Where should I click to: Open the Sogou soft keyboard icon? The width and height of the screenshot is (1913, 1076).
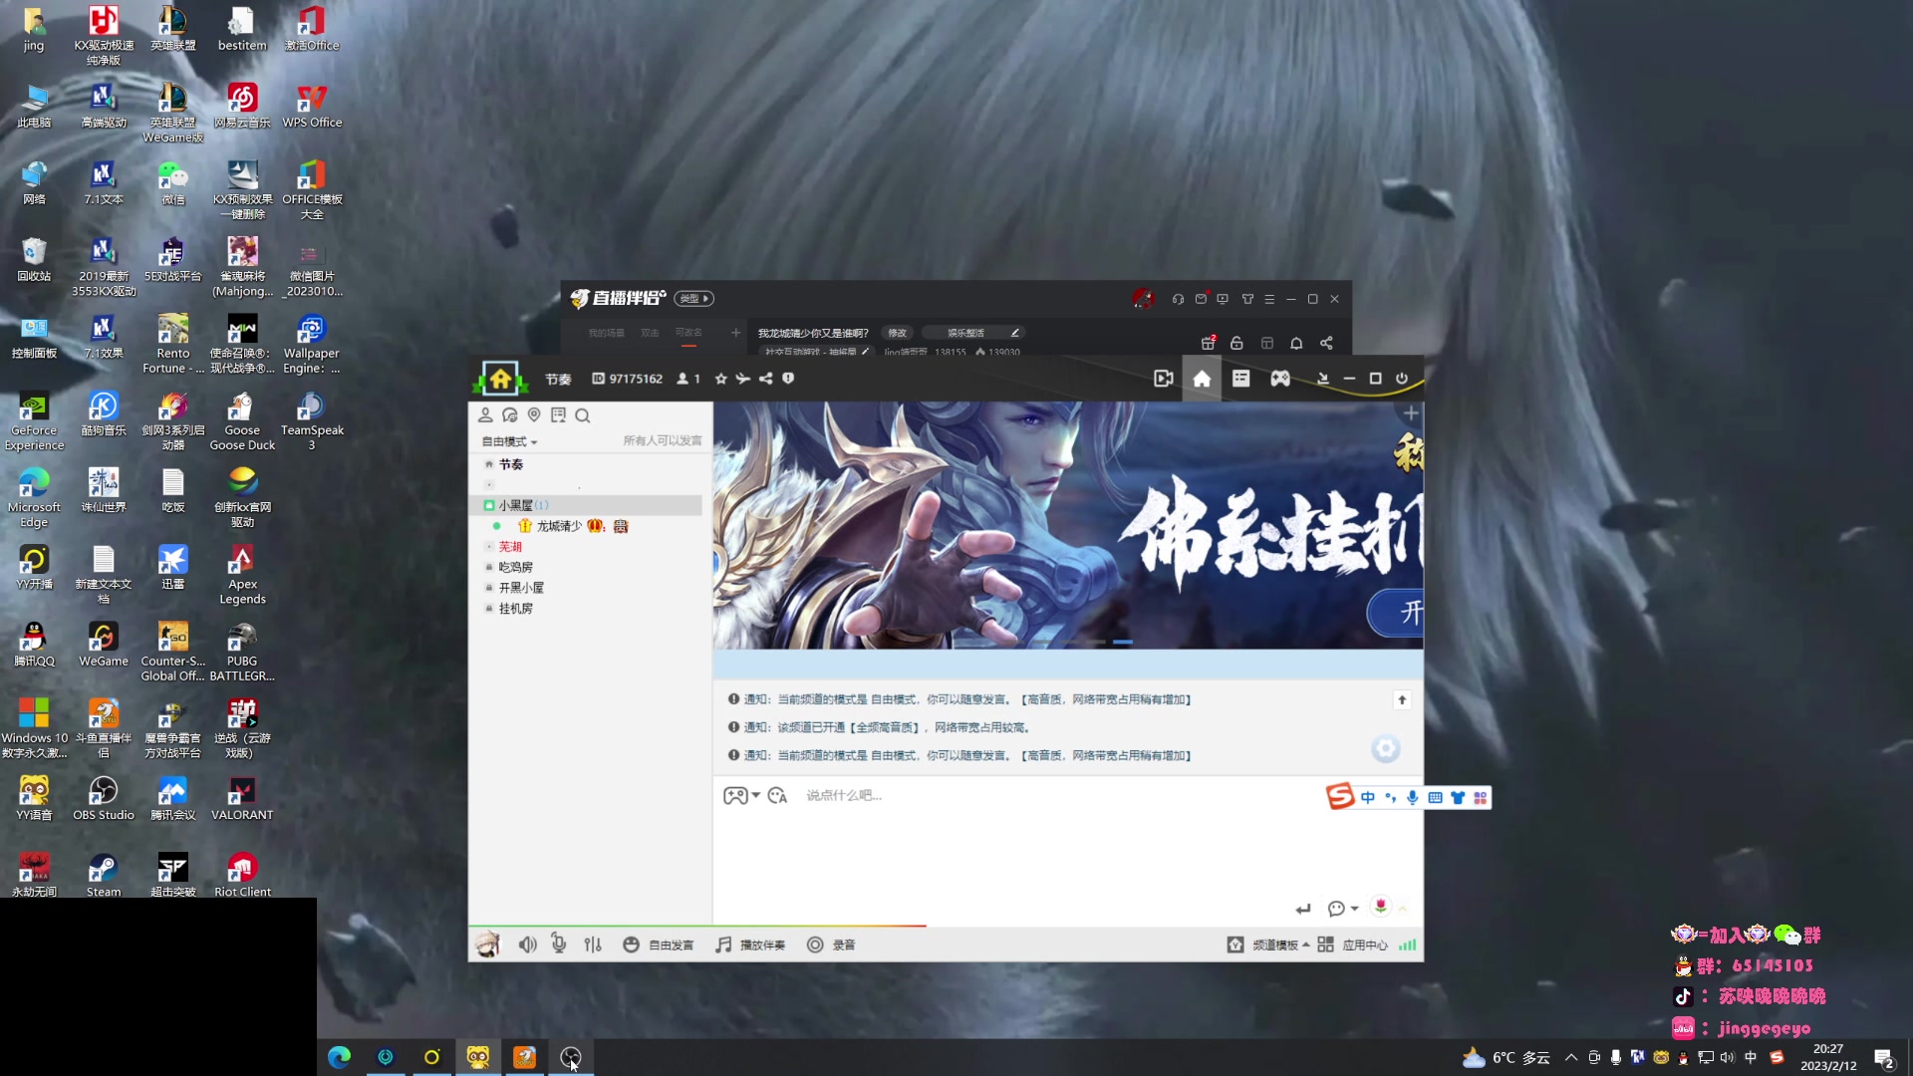[1435, 797]
